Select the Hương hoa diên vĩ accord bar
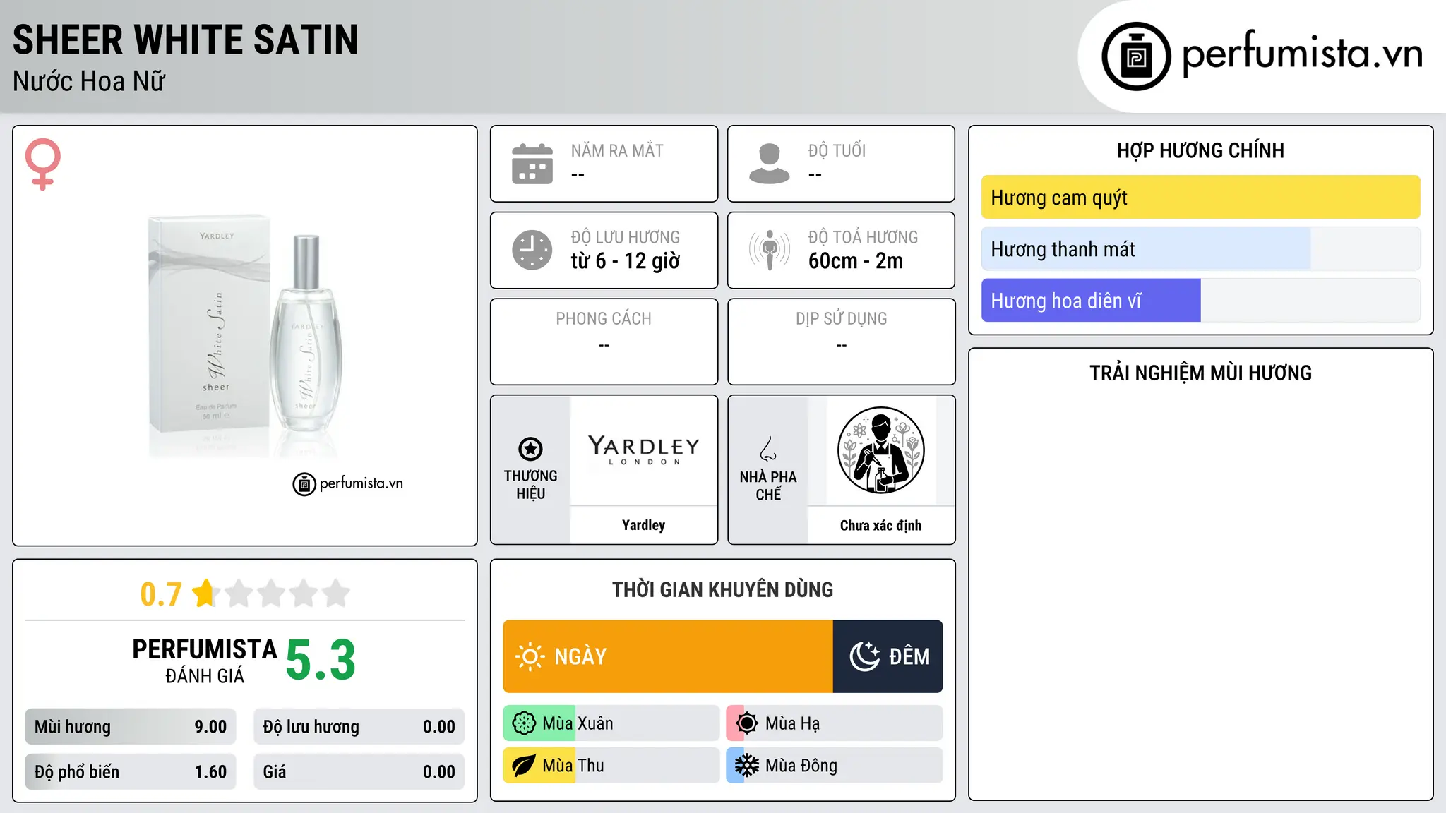Screen dimensions: 1446x813 pos(1201,301)
